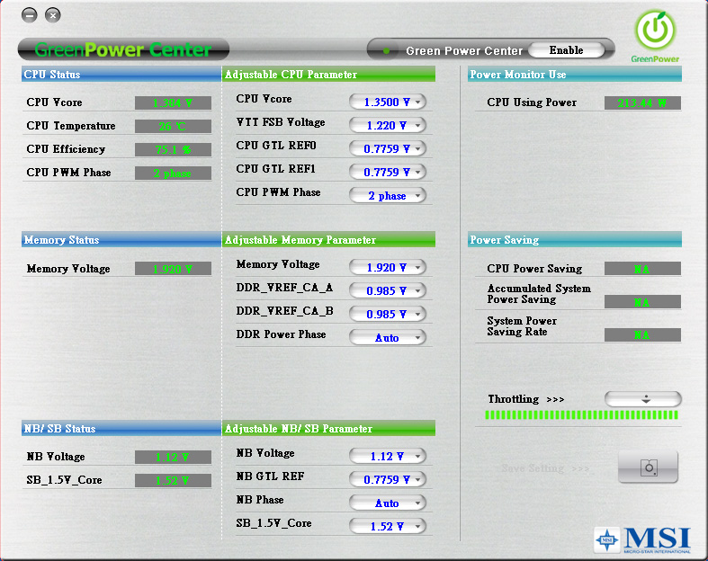
Task: Click the CPU Vcore status value 1.384 V
Action: [x=173, y=102]
